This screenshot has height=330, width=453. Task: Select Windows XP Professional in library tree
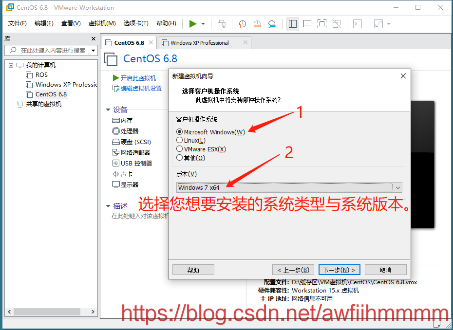(x=66, y=85)
